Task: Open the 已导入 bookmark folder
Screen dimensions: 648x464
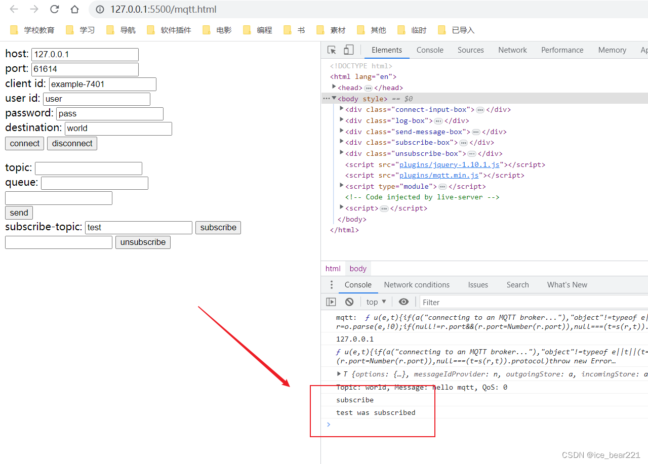Action: [457, 30]
